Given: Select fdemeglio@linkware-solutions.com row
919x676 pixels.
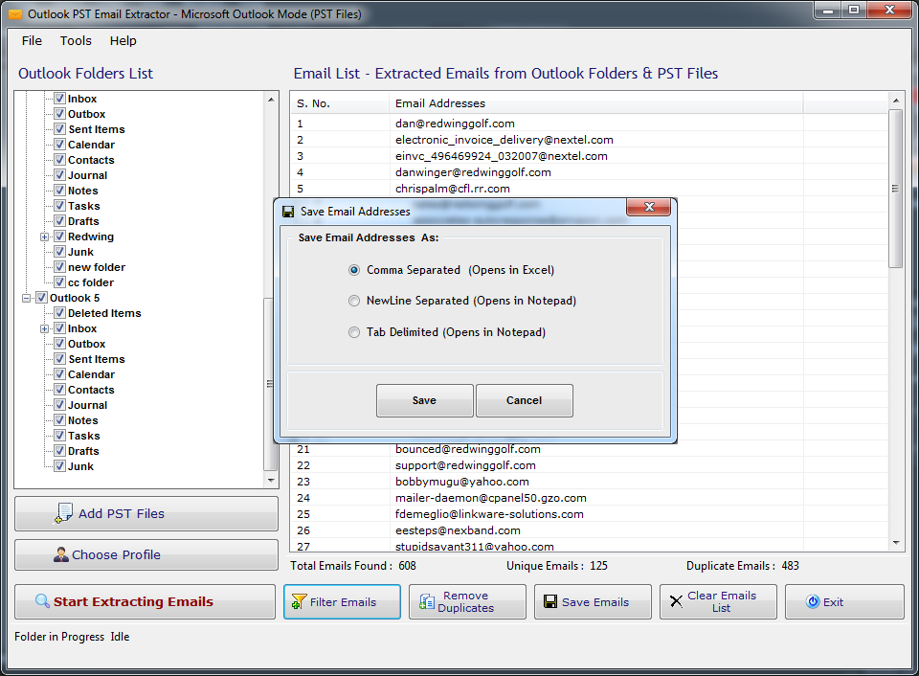Looking at the screenshot, I should click(x=589, y=514).
